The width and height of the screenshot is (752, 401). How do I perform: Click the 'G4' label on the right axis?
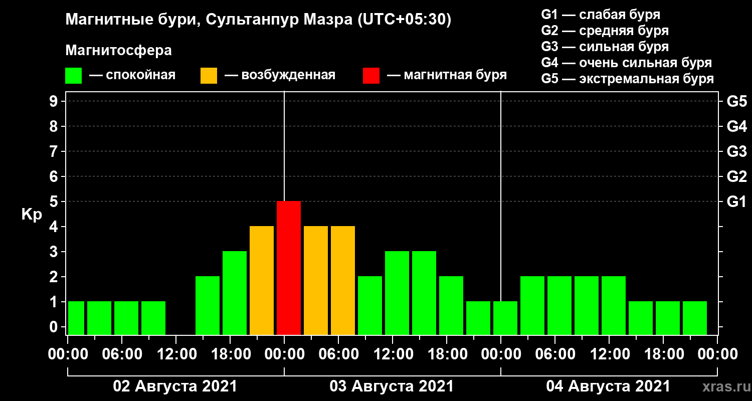736,126
